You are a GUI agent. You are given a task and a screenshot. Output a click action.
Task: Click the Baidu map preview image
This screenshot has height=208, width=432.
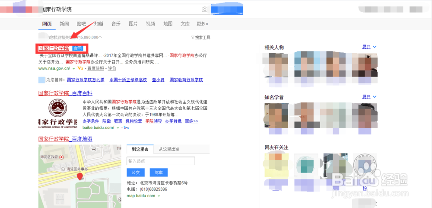coord(79,176)
